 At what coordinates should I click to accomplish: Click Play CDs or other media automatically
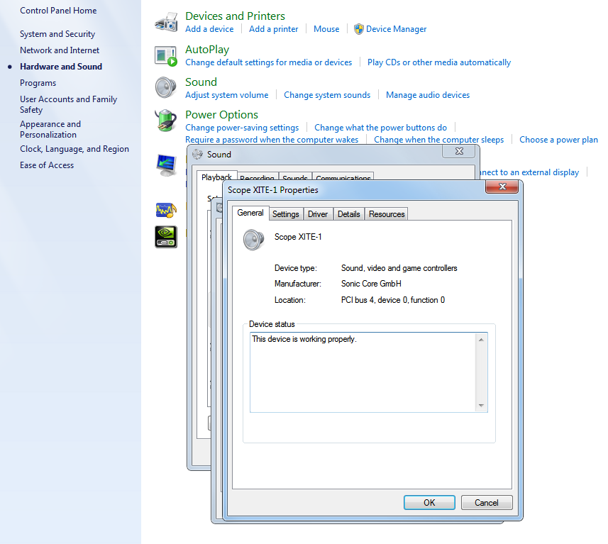coord(439,62)
